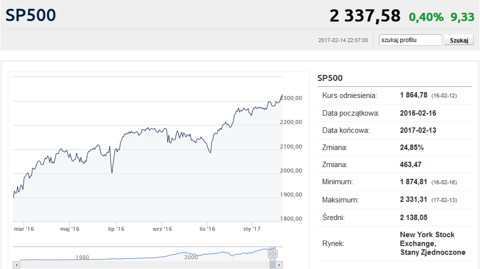Click the timestamp 2017-02-14 22:07:00

point(343,41)
